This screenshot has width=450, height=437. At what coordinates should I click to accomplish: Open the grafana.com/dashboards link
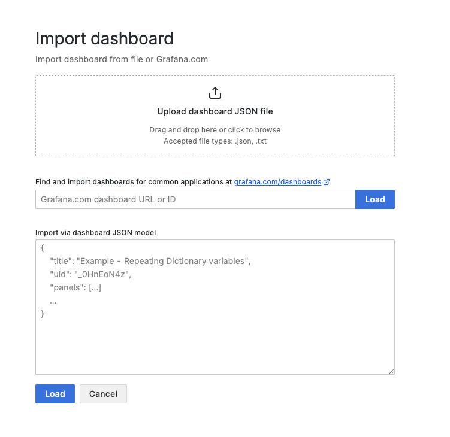tap(277, 182)
